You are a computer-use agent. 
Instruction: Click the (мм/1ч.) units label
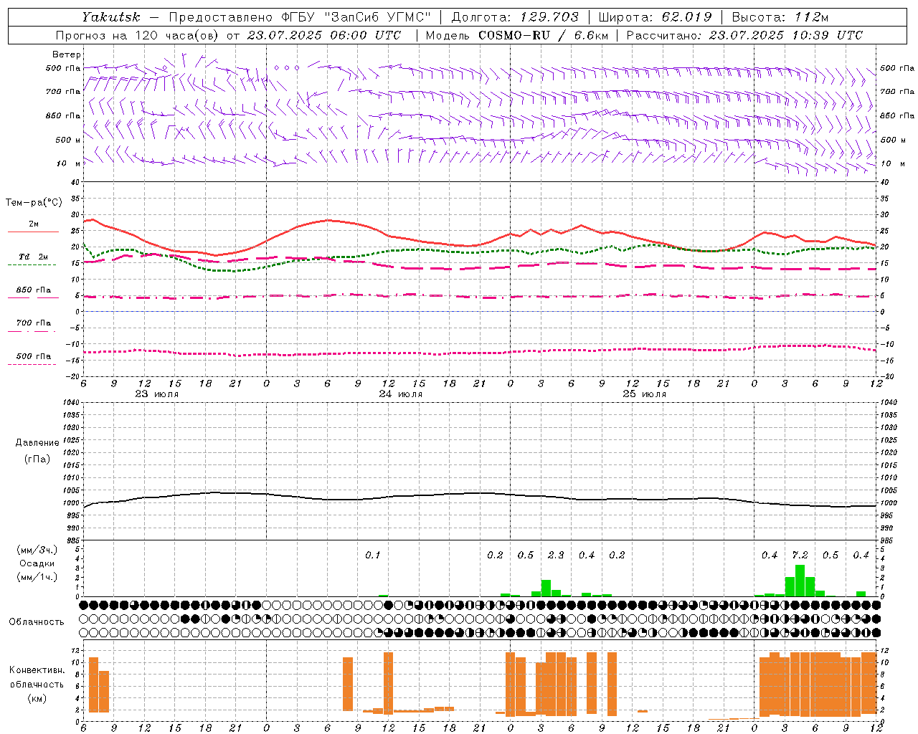pos(37,577)
